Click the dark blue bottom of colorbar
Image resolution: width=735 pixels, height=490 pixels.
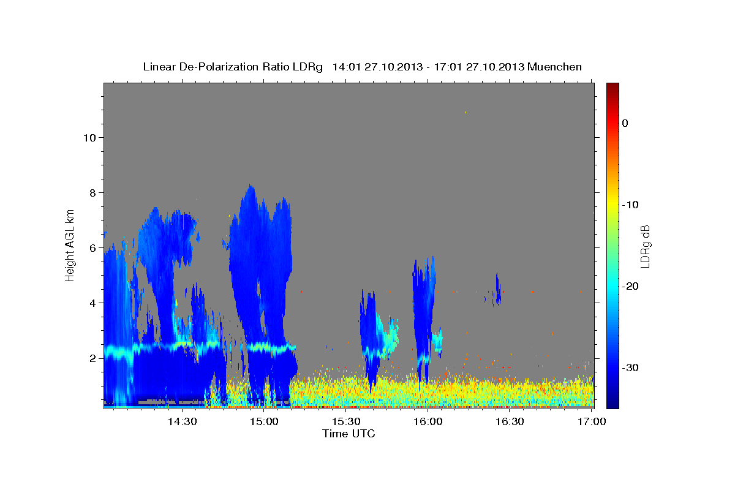click(x=612, y=401)
